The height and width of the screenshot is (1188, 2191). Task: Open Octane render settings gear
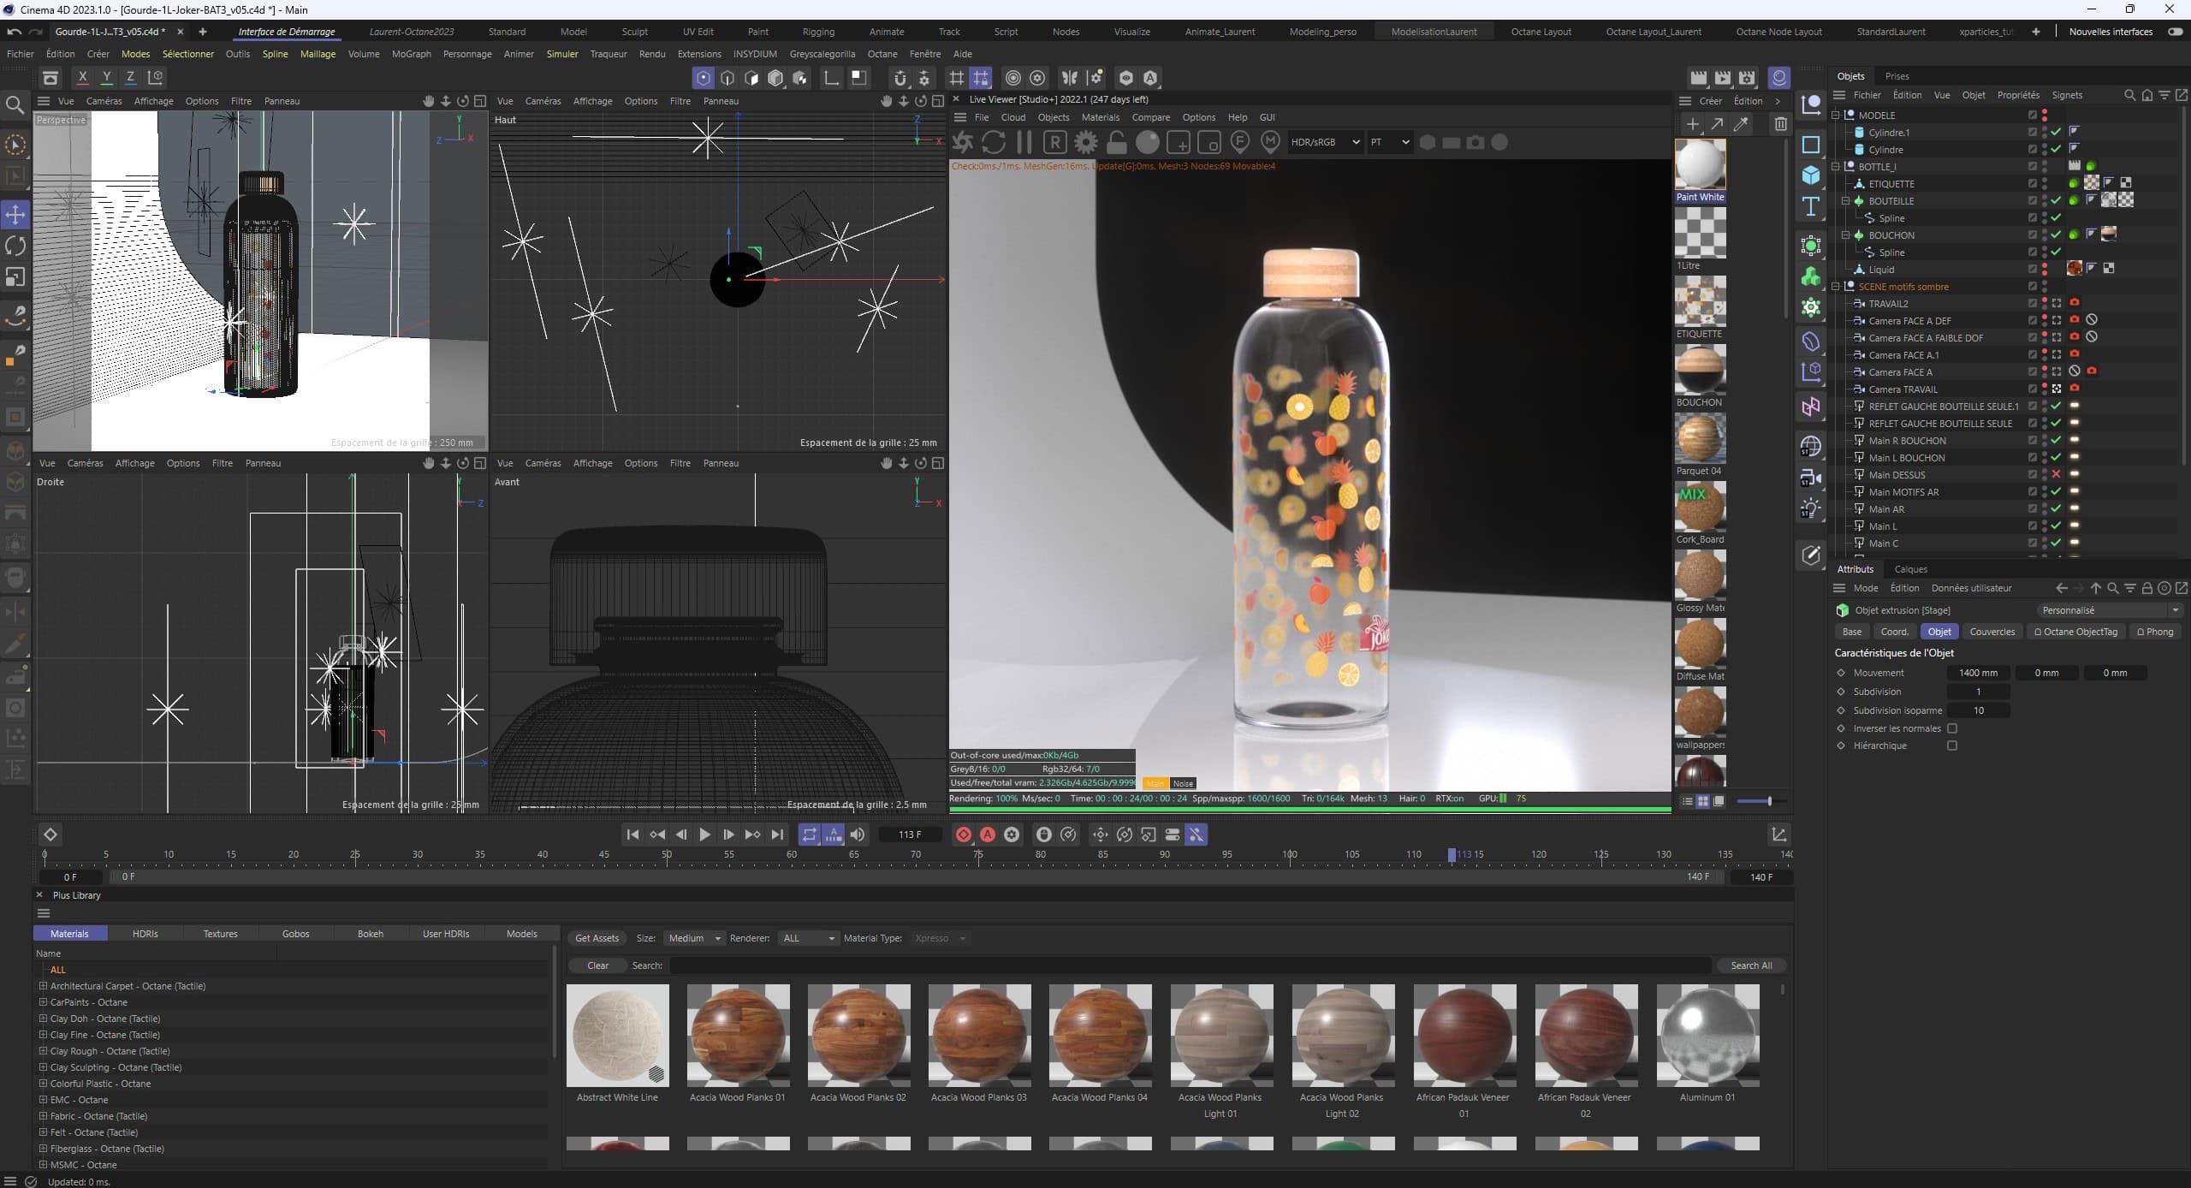coord(1085,143)
